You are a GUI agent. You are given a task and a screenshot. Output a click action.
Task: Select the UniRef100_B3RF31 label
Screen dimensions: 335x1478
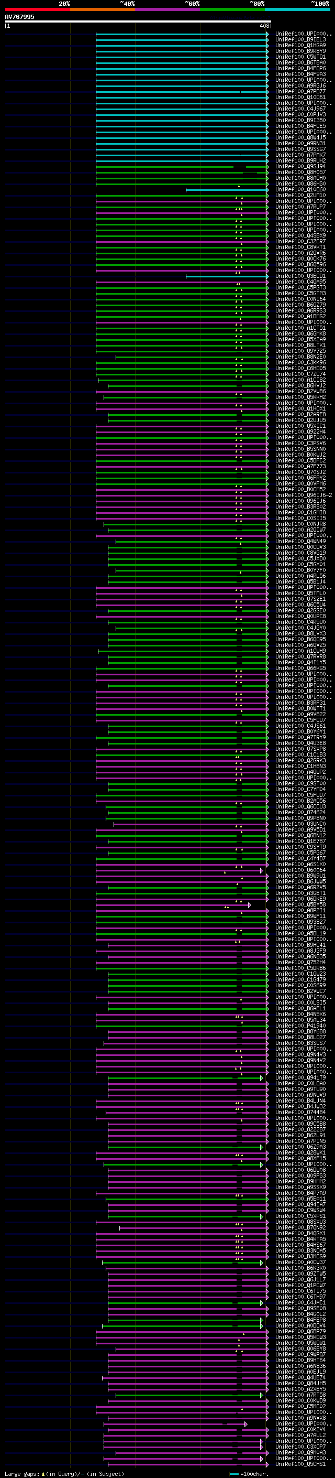300,702
